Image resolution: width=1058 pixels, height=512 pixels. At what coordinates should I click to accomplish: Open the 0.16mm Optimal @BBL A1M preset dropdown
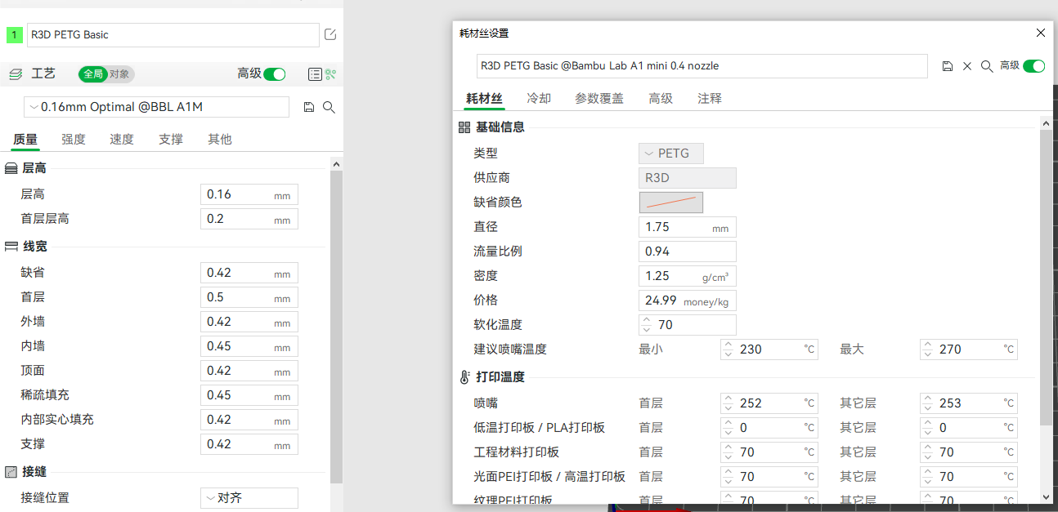coord(156,107)
